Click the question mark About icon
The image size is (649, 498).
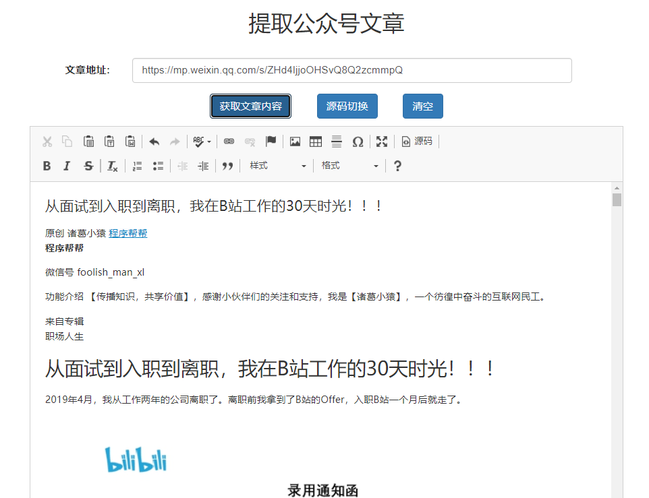(397, 166)
